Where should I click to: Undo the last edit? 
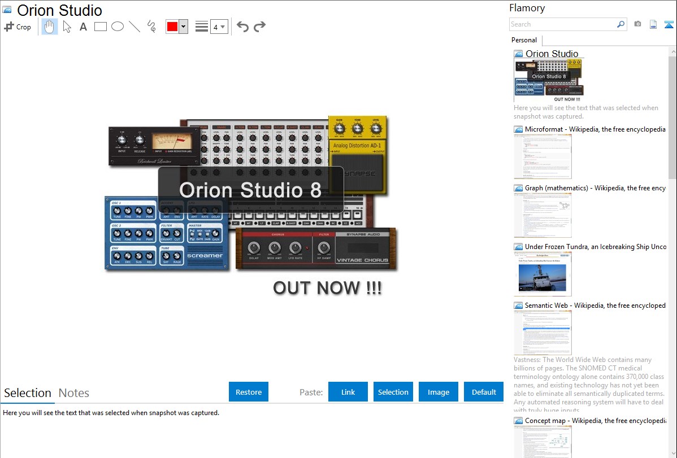(242, 27)
